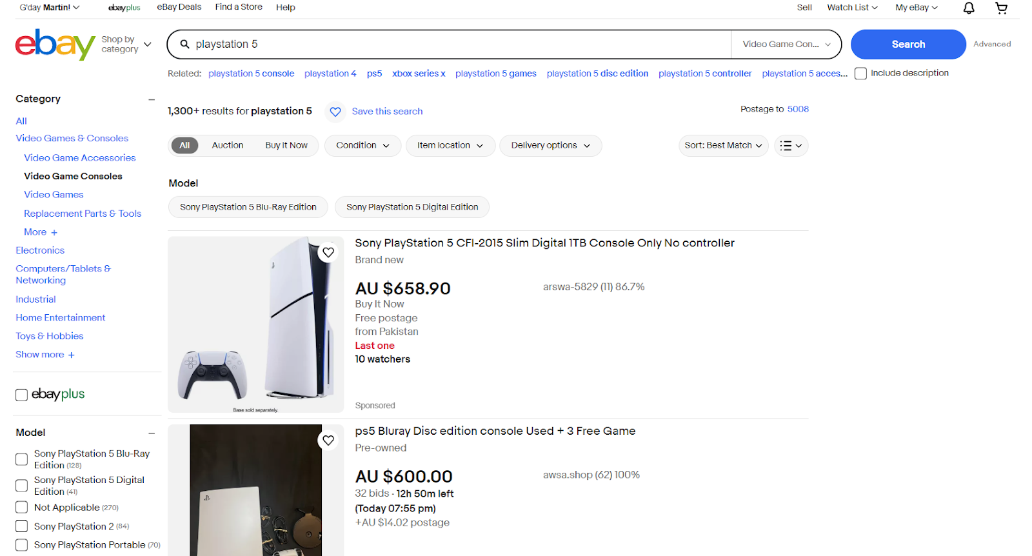Go to All categories link

(21, 121)
